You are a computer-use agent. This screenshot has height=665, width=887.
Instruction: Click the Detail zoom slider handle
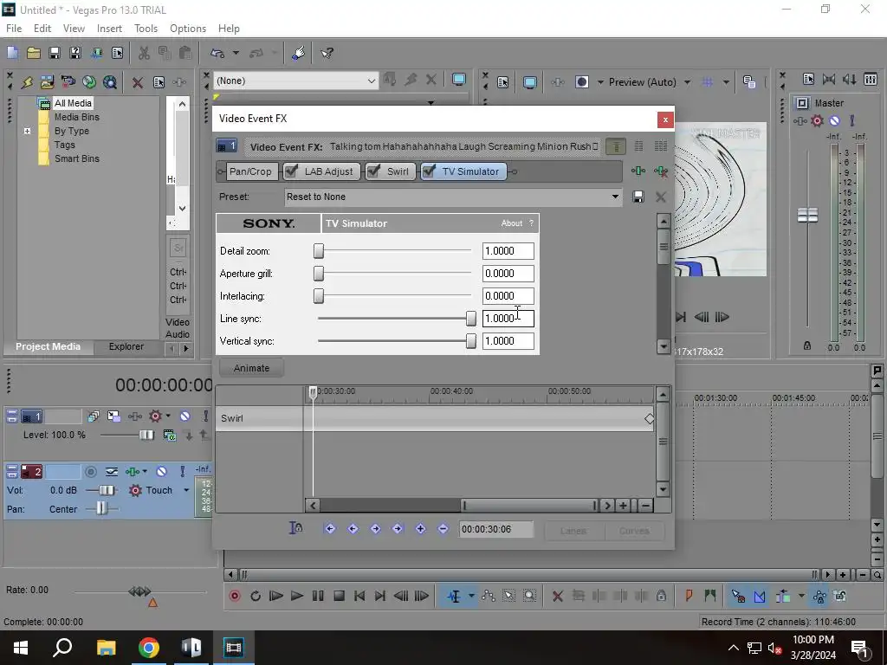319,251
